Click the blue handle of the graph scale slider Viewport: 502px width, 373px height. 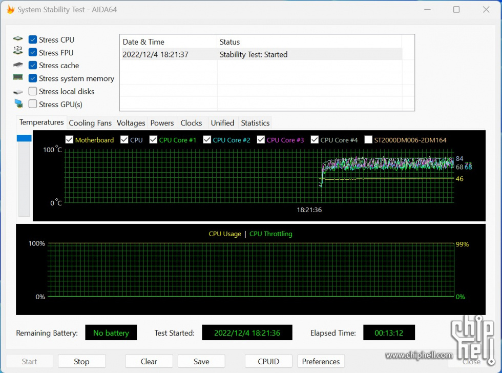point(24,138)
